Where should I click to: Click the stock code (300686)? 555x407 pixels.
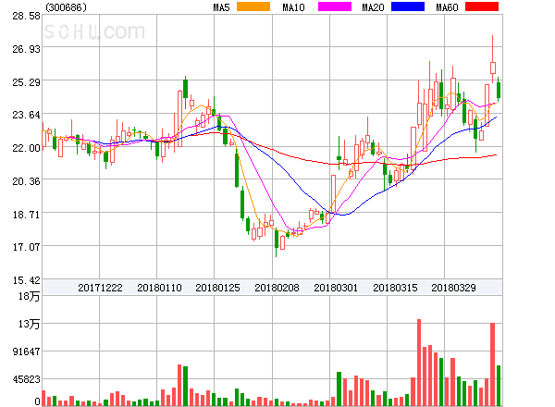(67, 7)
